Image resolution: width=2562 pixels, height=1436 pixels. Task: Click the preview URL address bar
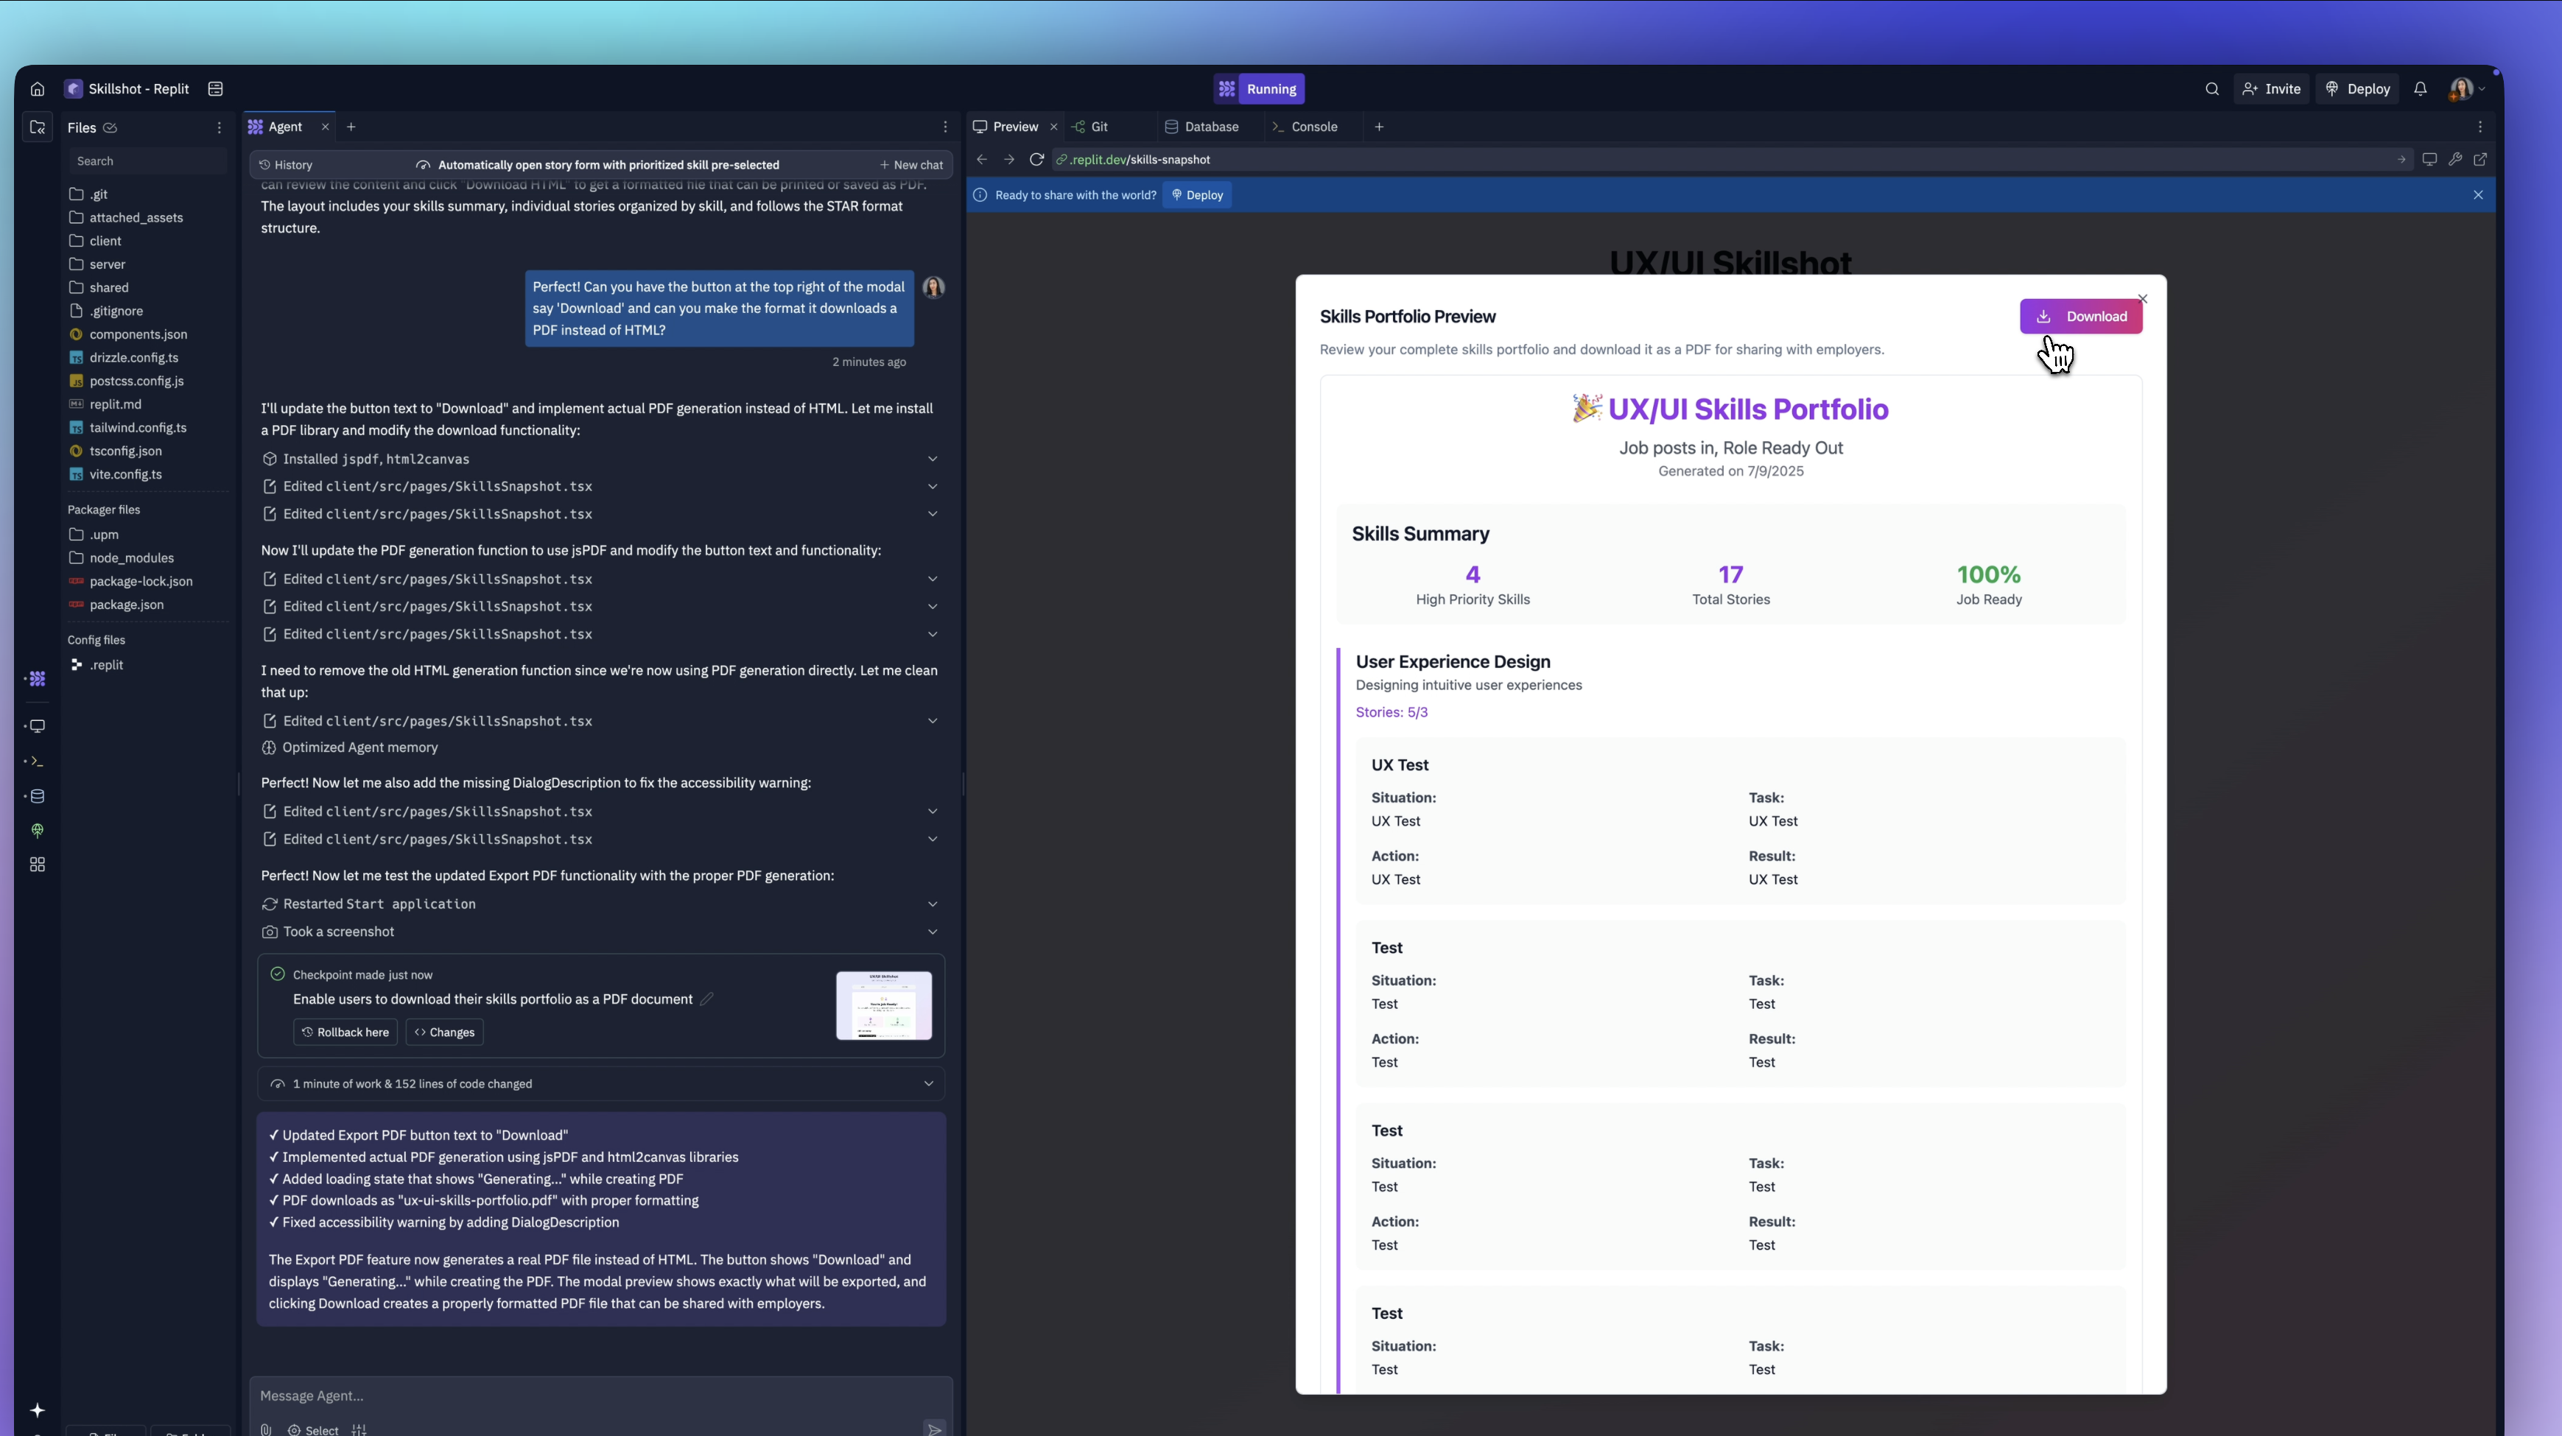pos(1732,159)
